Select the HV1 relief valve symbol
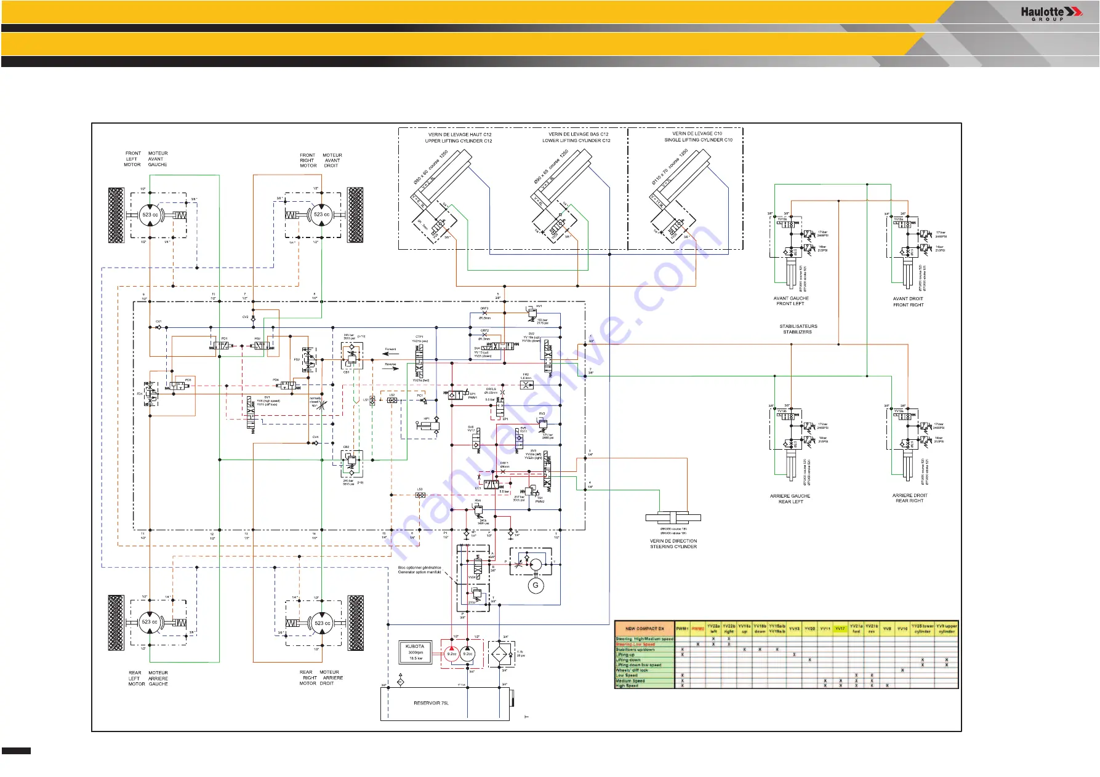The image size is (1100, 777). [x=532, y=313]
